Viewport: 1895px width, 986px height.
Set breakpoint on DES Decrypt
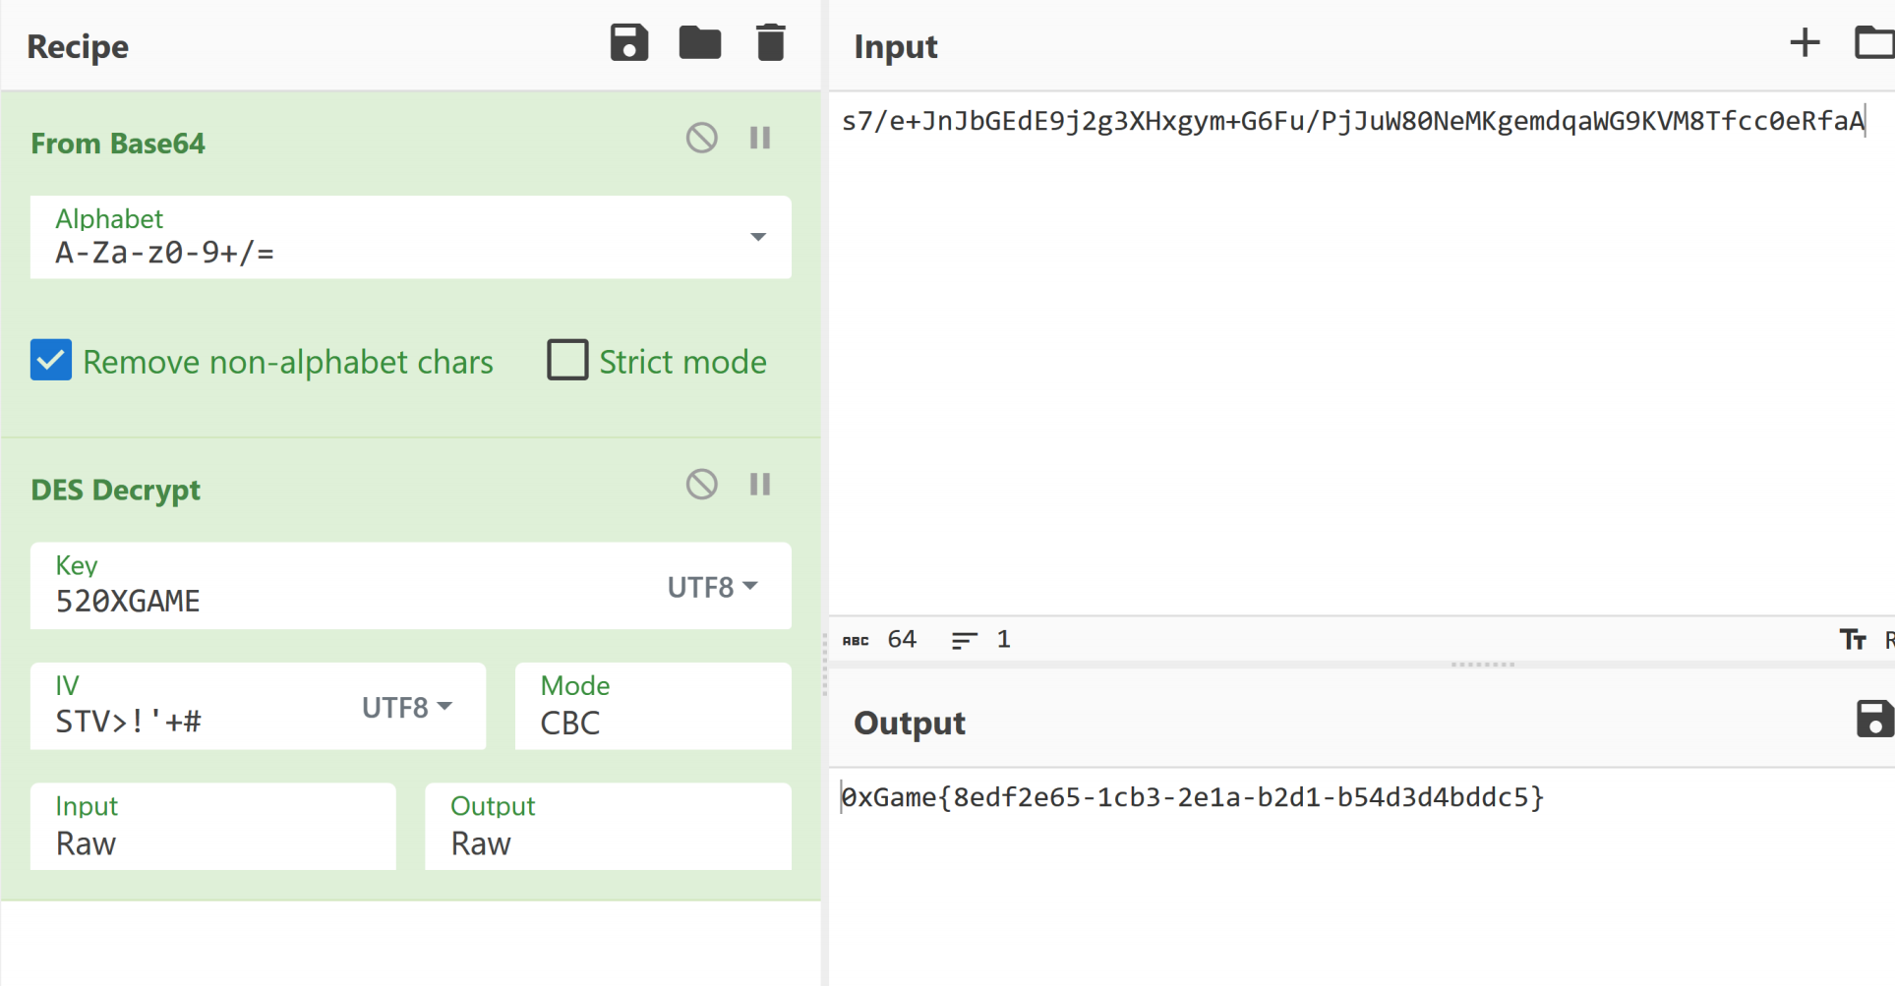point(759,484)
